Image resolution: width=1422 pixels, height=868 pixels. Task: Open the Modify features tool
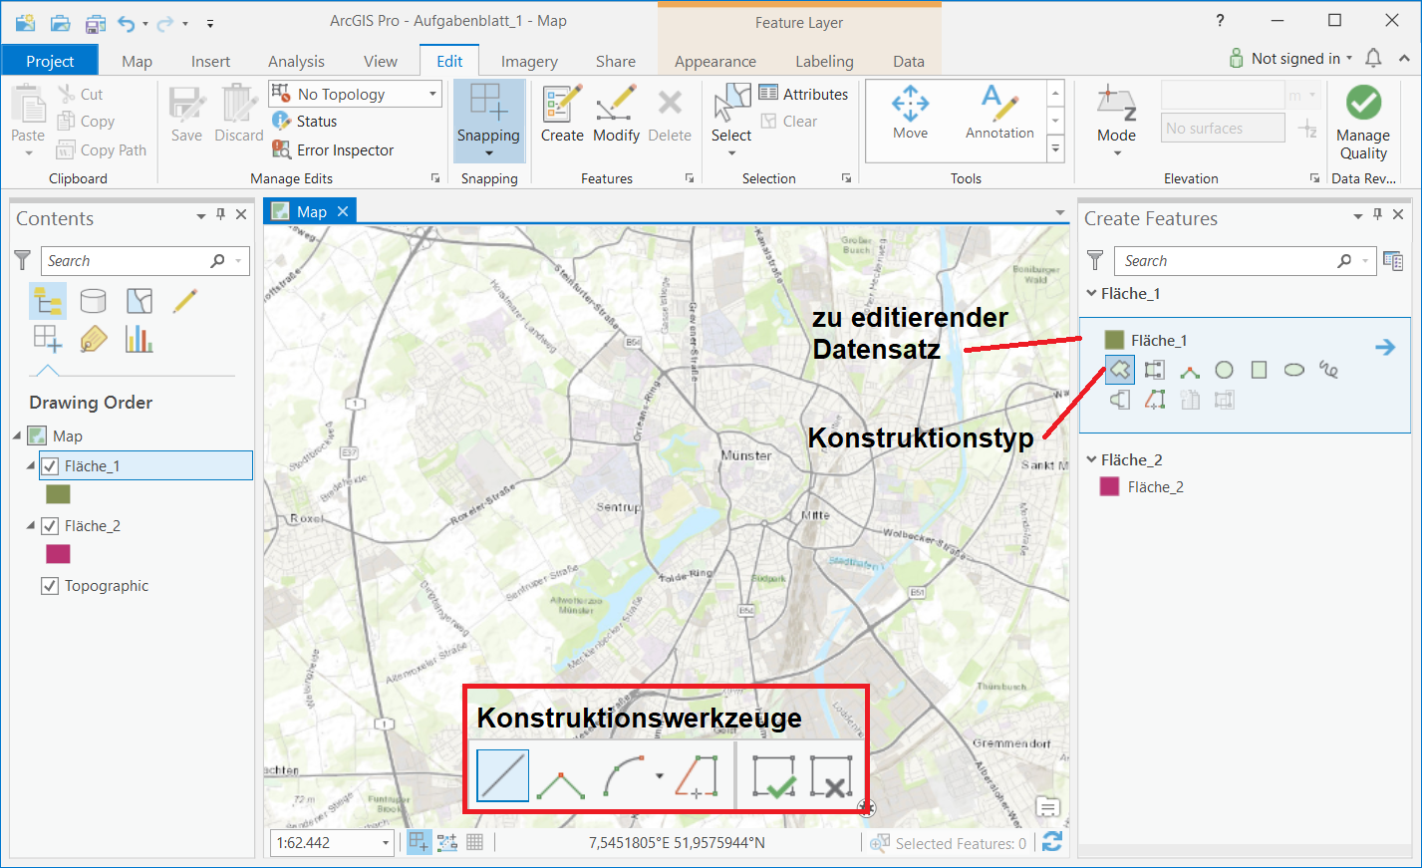click(616, 114)
